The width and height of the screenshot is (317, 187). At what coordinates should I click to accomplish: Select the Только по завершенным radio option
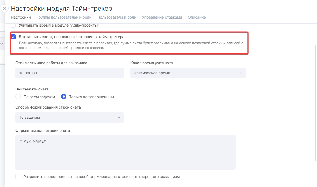pos(64,97)
